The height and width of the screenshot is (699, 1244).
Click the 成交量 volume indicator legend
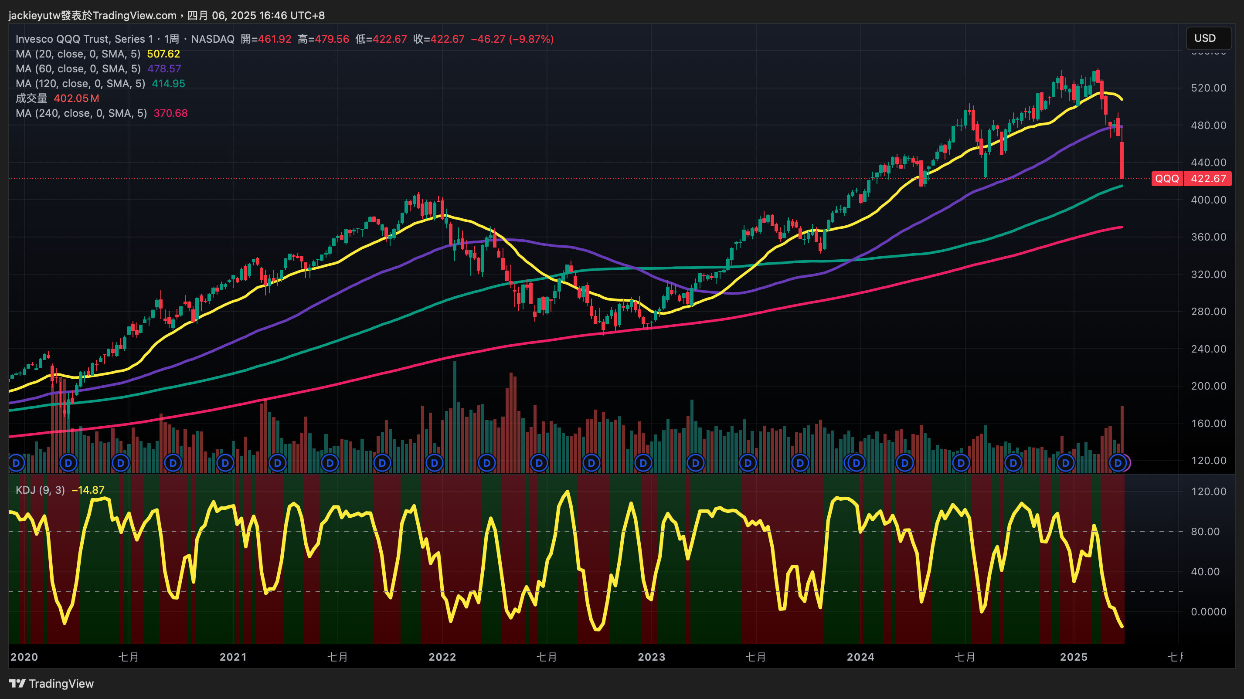[32, 98]
